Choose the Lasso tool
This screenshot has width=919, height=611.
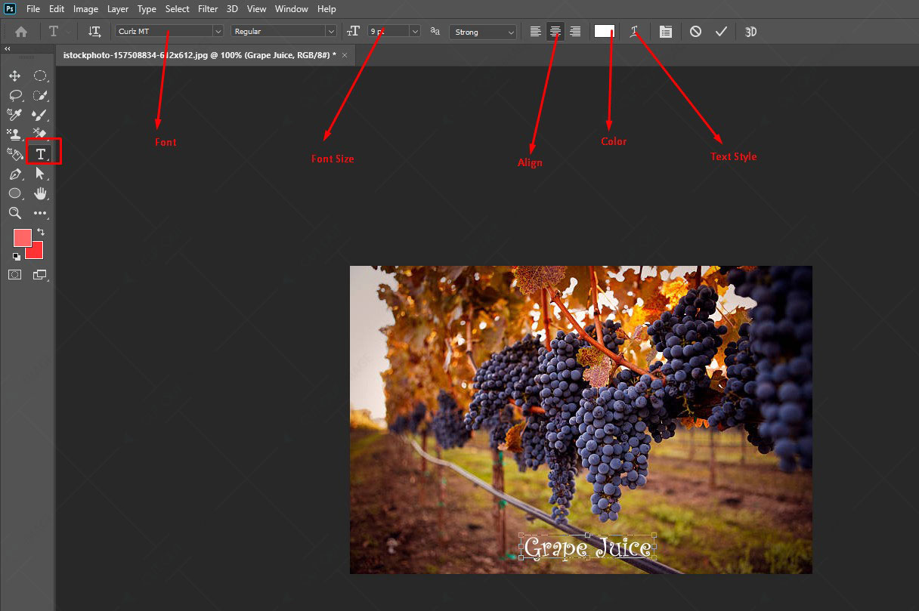click(x=14, y=95)
